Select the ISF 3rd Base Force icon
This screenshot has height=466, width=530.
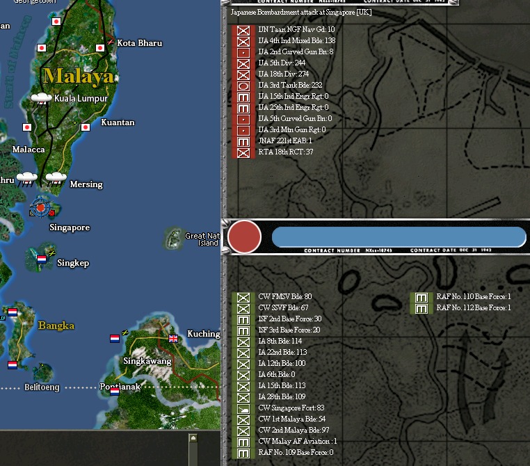243,331
